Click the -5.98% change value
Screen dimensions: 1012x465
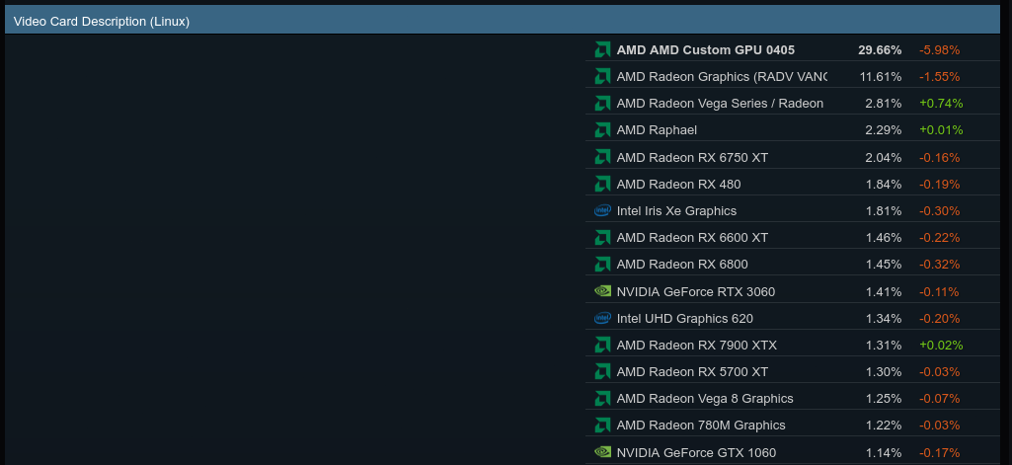(x=939, y=49)
